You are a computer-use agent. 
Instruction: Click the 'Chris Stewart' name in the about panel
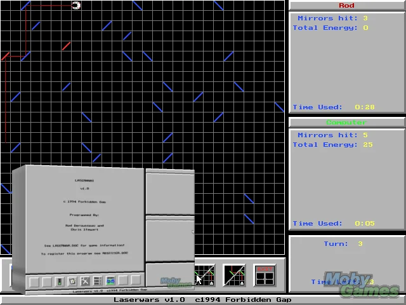pos(84,229)
